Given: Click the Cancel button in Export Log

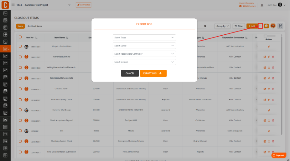Looking at the screenshot, I should 130,73.
